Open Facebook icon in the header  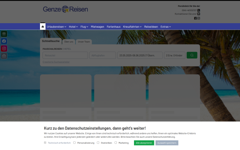(x=196, y=18)
